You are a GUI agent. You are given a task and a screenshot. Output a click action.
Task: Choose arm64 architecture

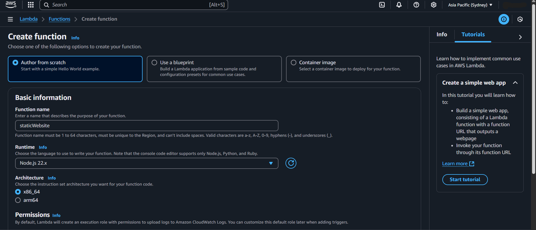click(x=18, y=200)
